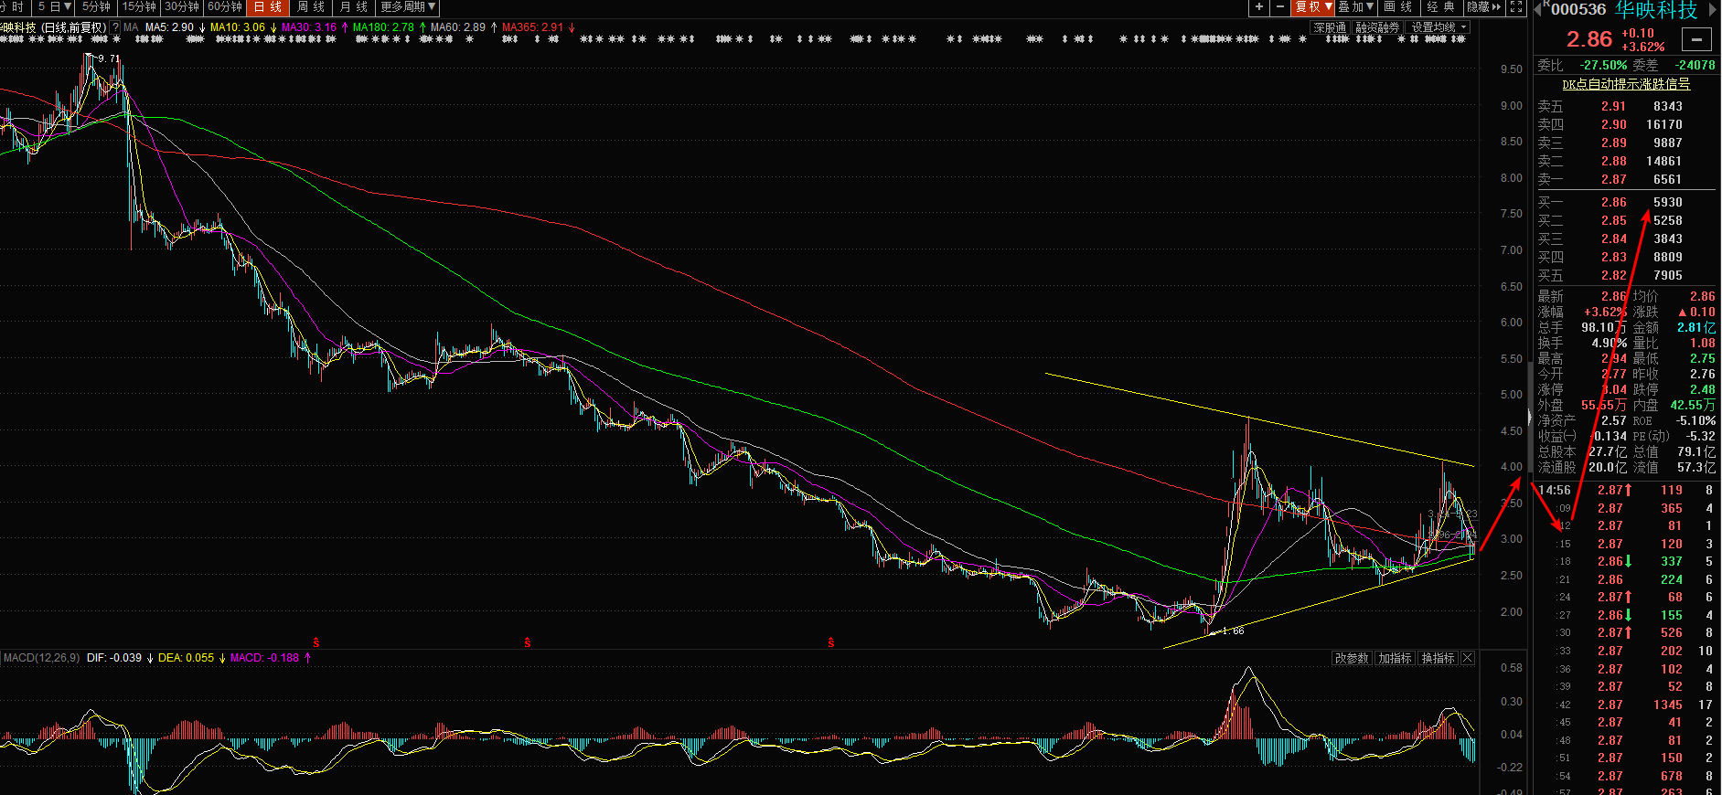Click 委比 value -27.50%
Viewport: 1722px width, 795px height.
coord(1603,65)
